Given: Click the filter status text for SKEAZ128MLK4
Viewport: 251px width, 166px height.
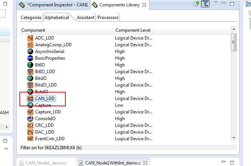Looking at the screenshot, I should coord(51,148).
